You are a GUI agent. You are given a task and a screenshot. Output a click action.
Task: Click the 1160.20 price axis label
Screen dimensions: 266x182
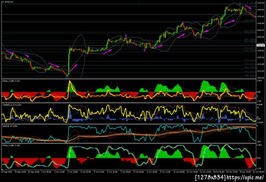[261, 30]
